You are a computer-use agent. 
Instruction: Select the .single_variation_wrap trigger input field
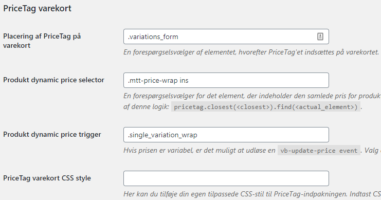pyautogui.click(x=226, y=135)
